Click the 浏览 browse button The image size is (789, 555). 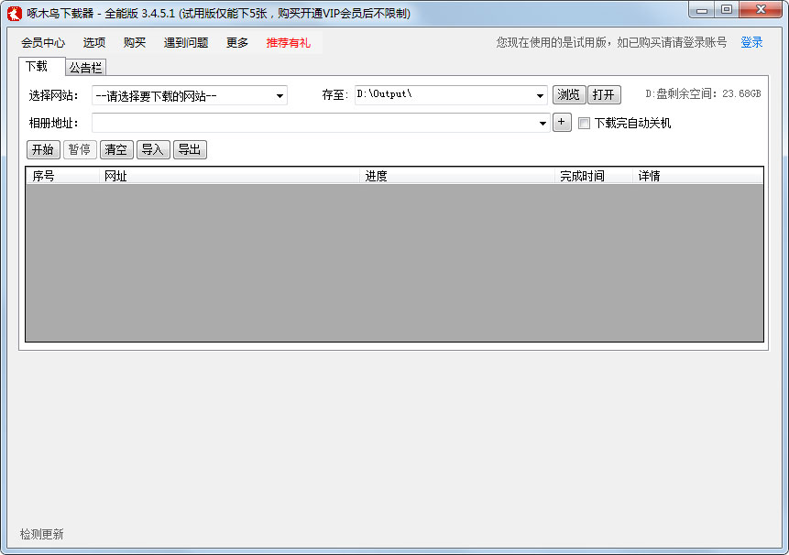point(569,94)
